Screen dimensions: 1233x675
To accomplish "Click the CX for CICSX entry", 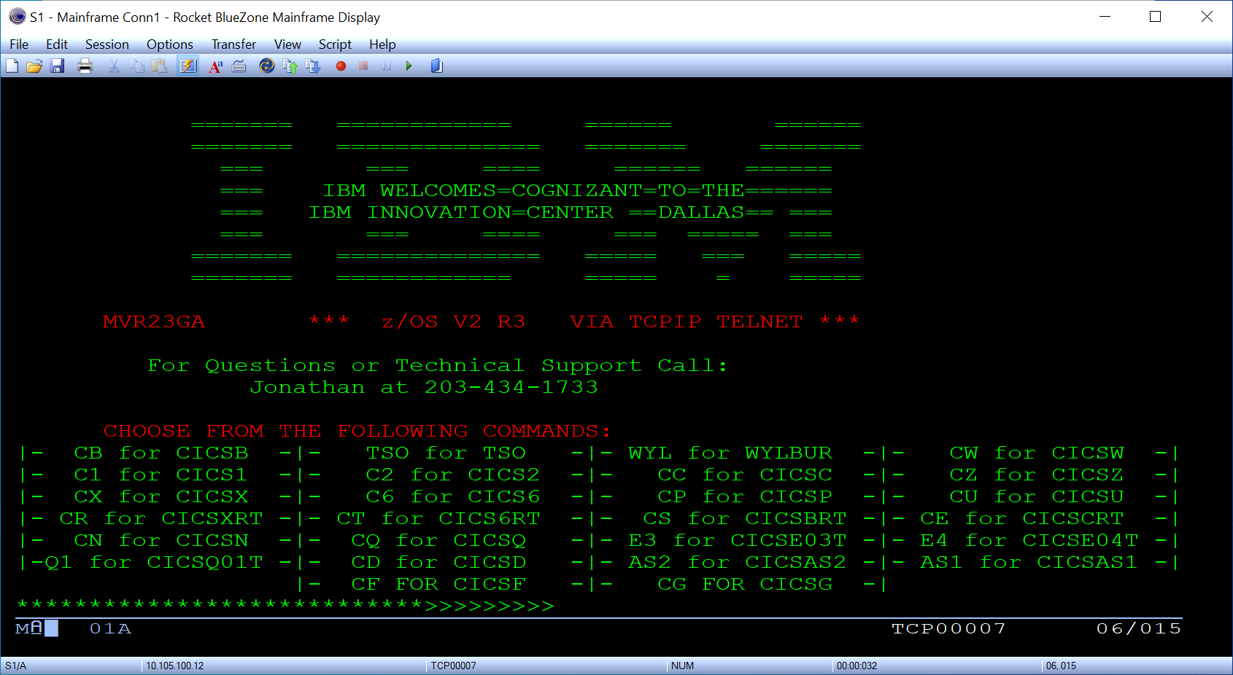I will [x=161, y=497].
